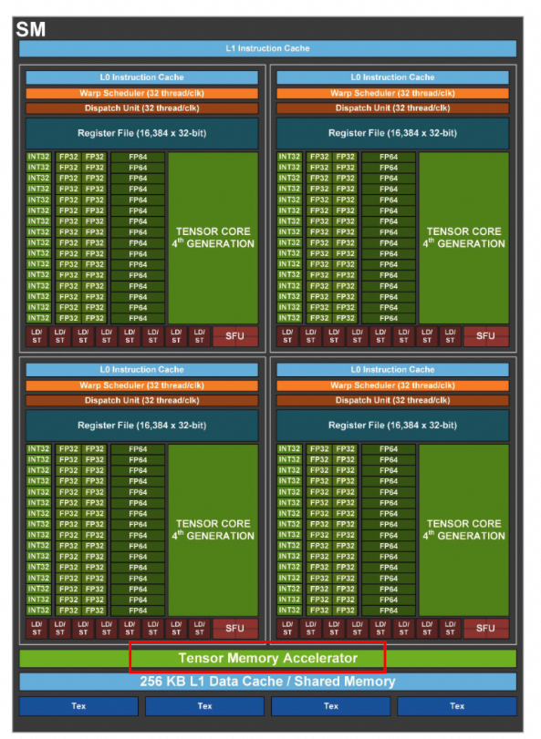Click the bottom-right Tensor Core block

click(x=464, y=529)
